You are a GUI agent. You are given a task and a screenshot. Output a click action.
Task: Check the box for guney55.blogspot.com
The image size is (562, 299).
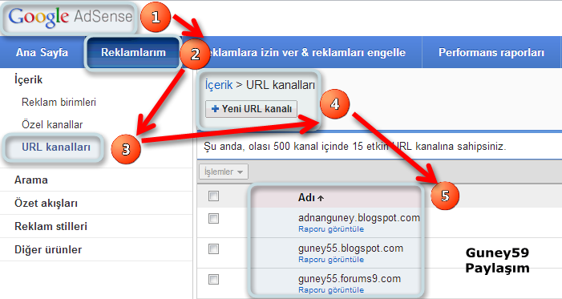(213, 248)
